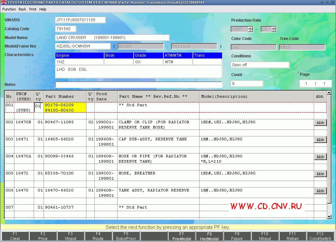Select part number 85338-70100
The image size is (336, 242).
click(x=59, y=173)
